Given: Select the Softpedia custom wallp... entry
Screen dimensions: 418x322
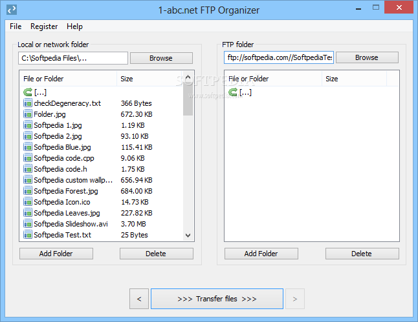Looking at the screenshot, I should coord(73,180).
